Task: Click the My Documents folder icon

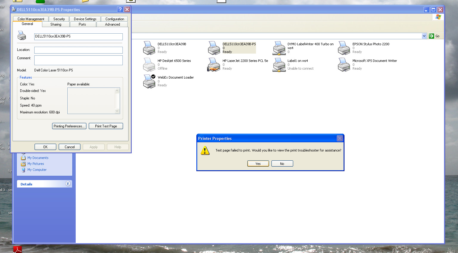Action: click(x=23, y=158)
